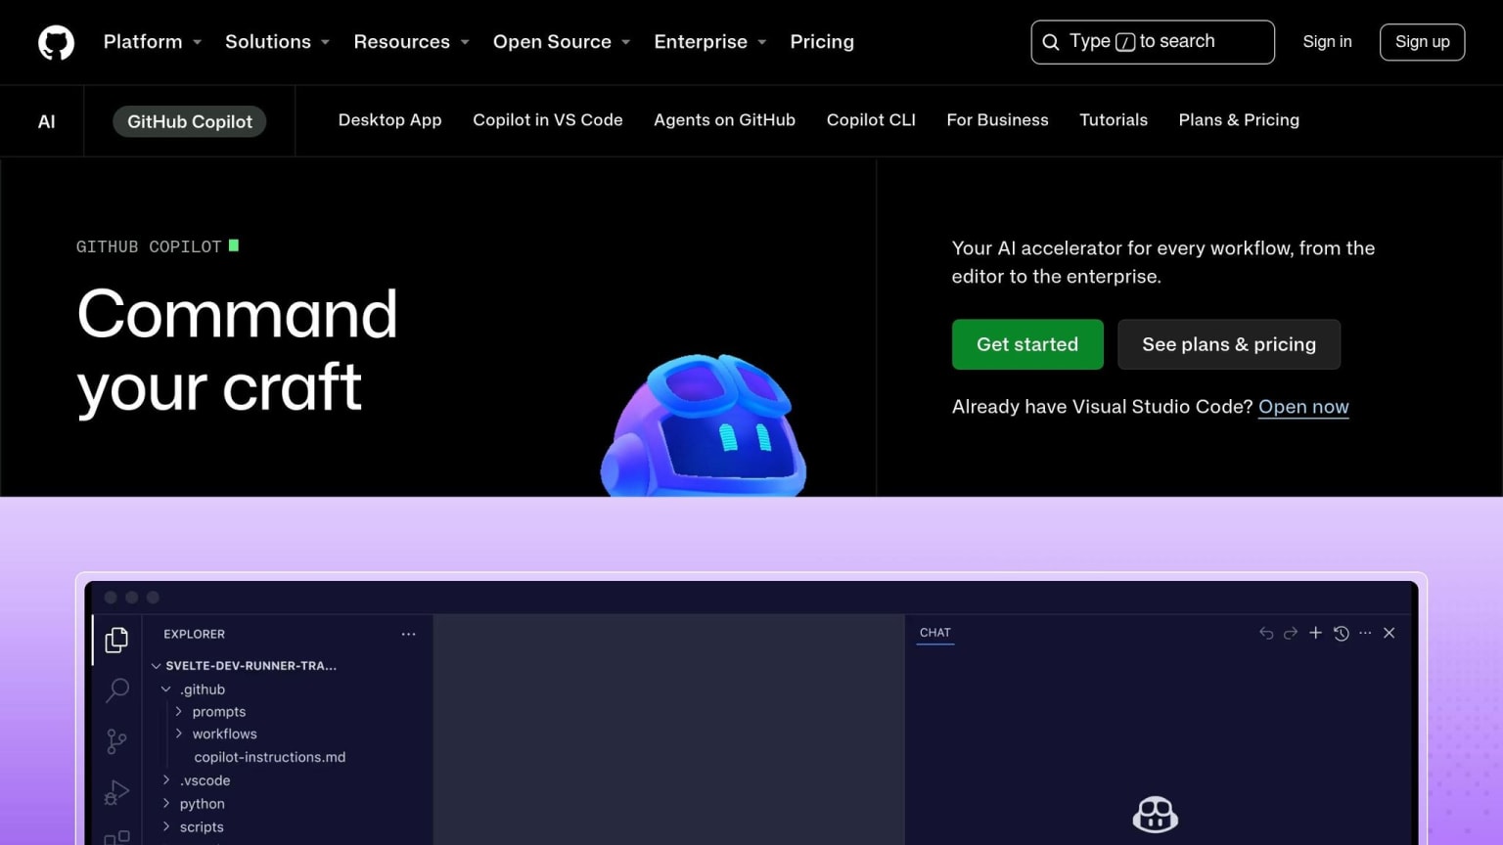Go to Copilot in VS Code tab
The height and width of the screenshot is (845, 1503).
pyautogui.click(x=548, y=120)
